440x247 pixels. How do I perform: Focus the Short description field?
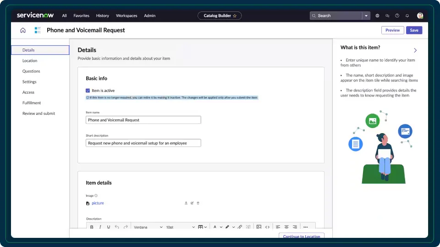[x=143, y=143]
